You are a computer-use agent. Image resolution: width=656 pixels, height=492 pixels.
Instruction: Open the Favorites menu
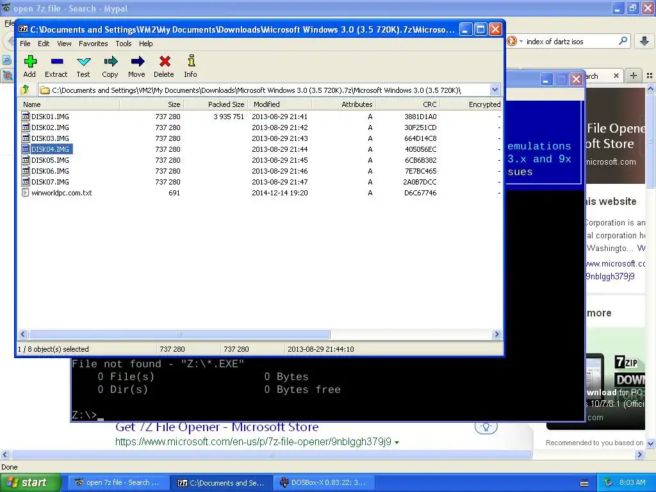click(x=94, y=44)
